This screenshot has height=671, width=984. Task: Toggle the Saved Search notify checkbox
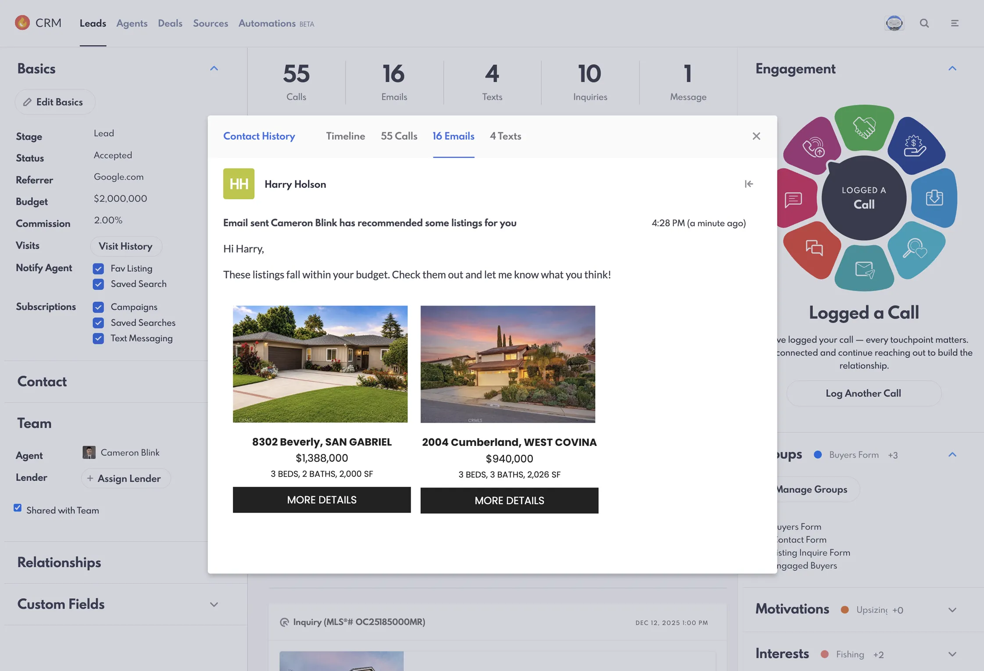tap(98, 284)
